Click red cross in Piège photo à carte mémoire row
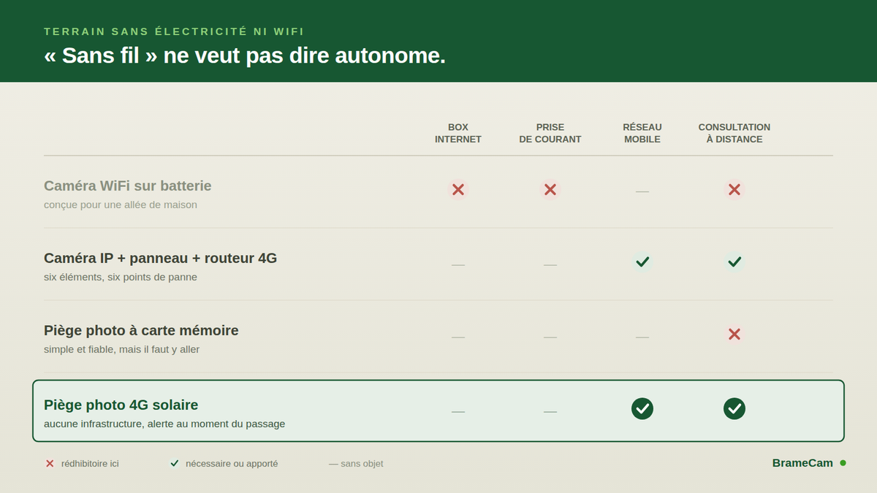The width and height of the screenshot is (877, 493). [734, 335]
